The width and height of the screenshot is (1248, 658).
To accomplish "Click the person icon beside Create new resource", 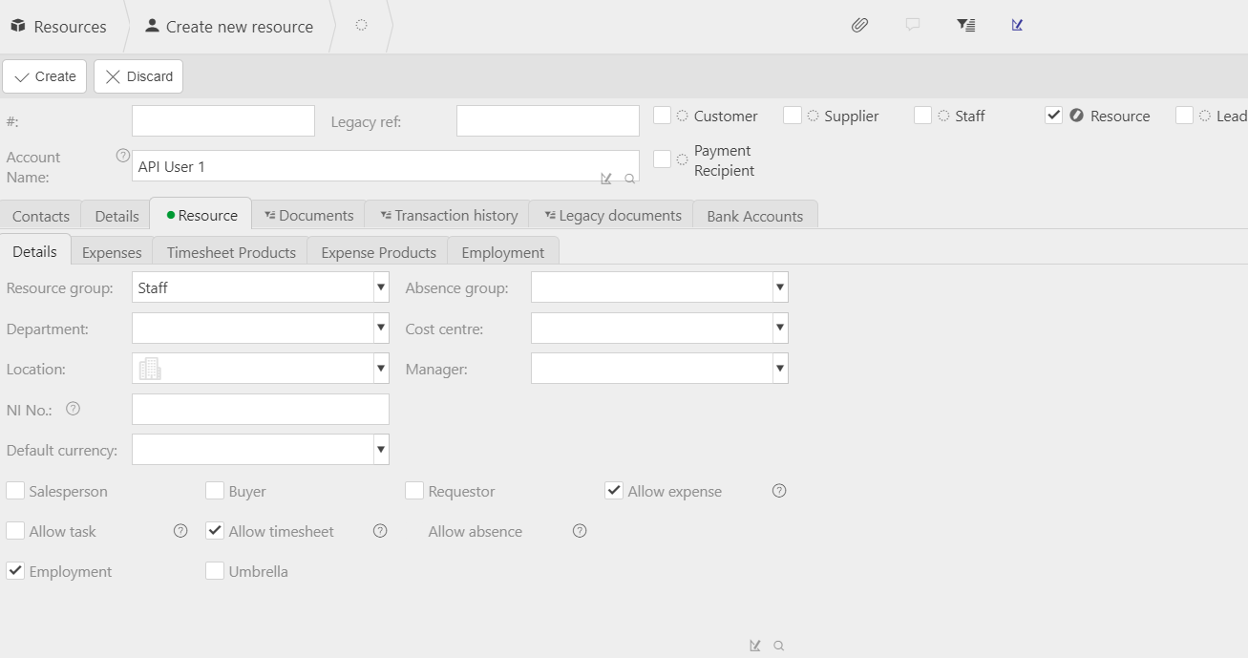I will (x=152, y=26).
